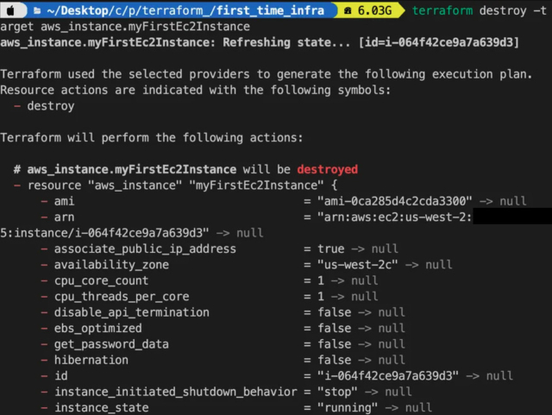552x415 pixels.
Task: Click the first_time_infra directory in prompt
Action: pos(270,10)
